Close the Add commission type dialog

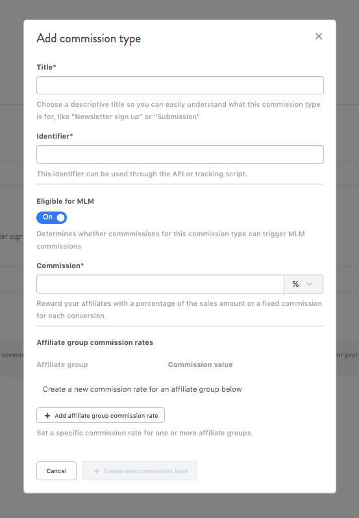319,36
